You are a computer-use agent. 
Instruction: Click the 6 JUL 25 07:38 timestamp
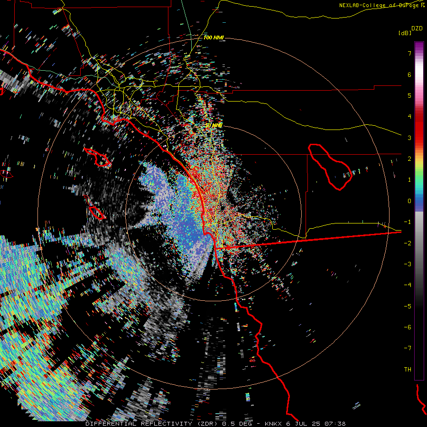[316, 424]
